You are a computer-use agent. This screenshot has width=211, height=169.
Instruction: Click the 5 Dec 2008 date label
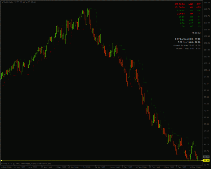click(x=181, y=167)
